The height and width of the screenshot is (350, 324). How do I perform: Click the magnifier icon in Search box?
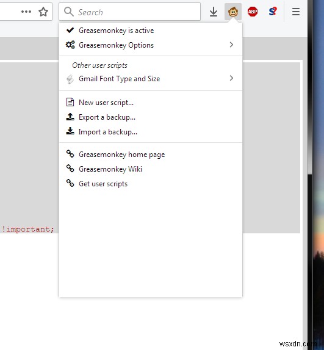point(69,12)
